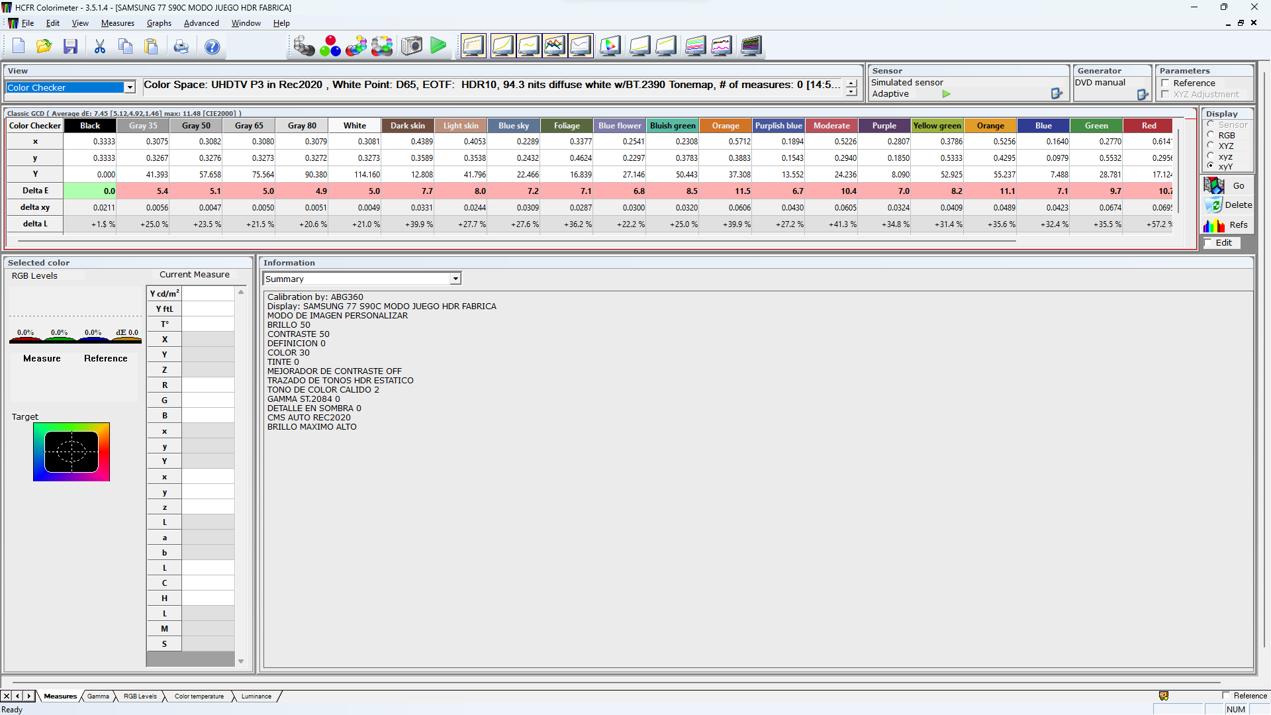Open About with the blue question mark icon
This screenshot has height=715, width=1271.
coord(212,46)
